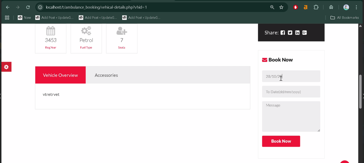Screen dimensions: 364x163
Task: Submit the red Book Now button
Action: 281,141
